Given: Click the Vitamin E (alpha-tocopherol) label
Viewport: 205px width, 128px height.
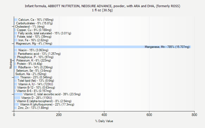Looking at the screenshot, I should (44, 101).
